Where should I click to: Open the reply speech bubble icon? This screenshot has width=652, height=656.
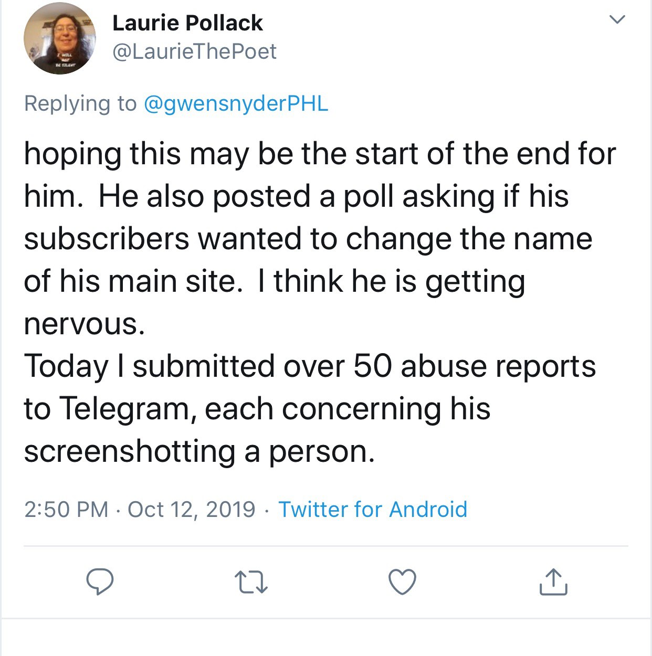[x=100, y=581]
